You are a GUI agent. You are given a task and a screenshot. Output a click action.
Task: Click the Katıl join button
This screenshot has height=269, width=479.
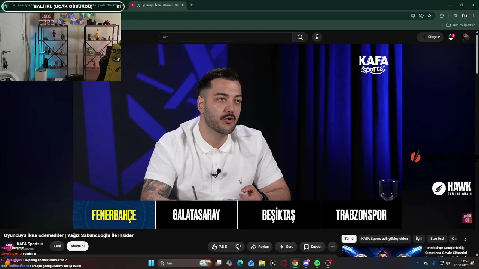57,246
